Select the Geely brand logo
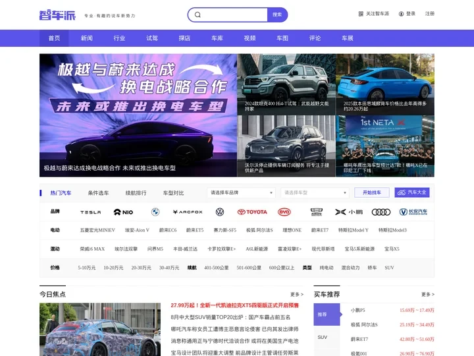 click(317, 212)
